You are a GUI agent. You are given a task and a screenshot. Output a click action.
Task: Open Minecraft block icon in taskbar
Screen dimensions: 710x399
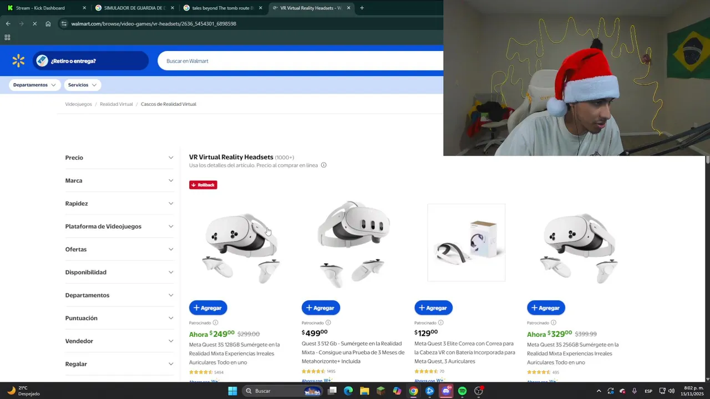[381, 391]
